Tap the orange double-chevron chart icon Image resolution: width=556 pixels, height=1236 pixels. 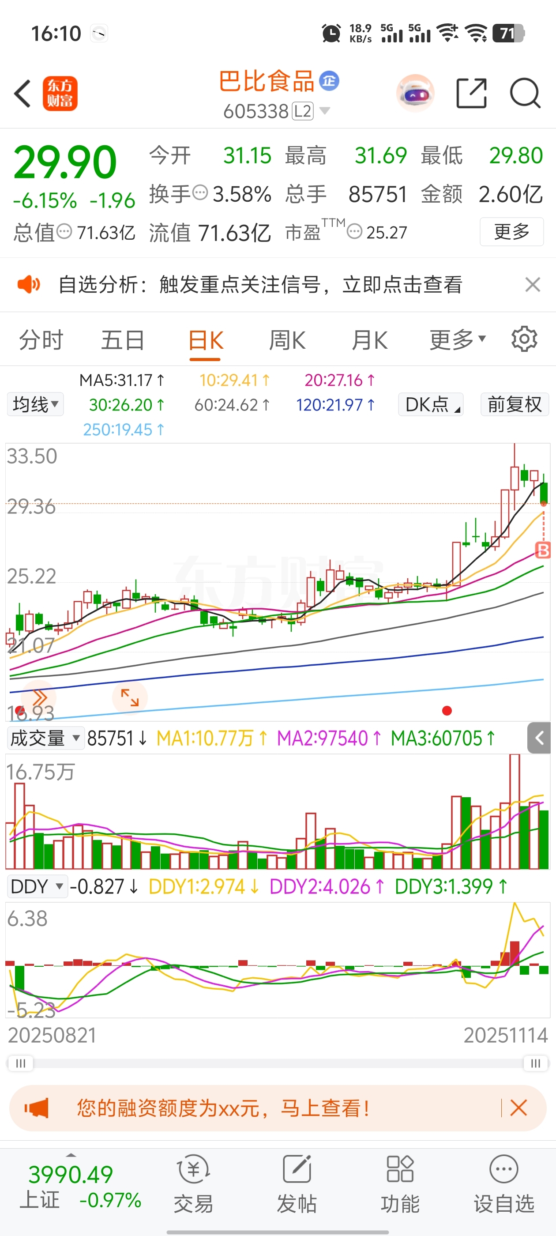(x=39, y=697)
